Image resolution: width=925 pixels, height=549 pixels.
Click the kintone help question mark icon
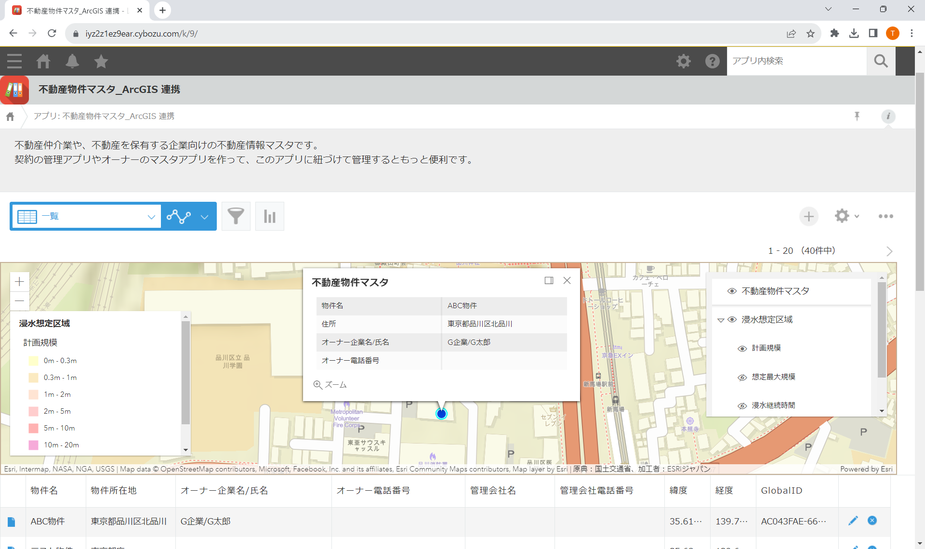pos(712,61)
